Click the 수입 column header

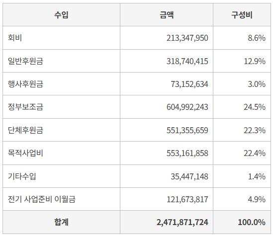(61, 15)
